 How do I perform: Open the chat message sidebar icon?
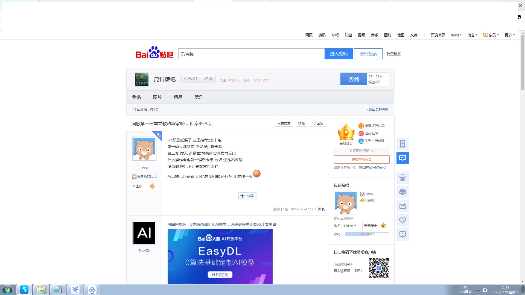(402, 158)
